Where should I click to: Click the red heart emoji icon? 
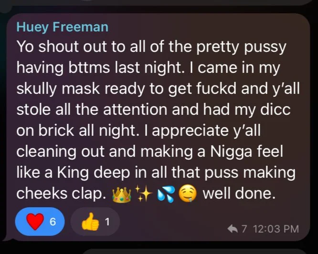35,222
